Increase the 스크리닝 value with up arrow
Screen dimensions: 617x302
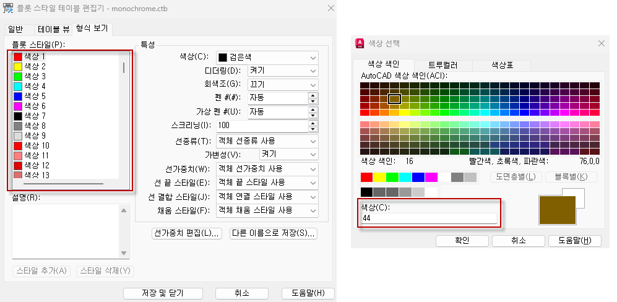point(313,123)
